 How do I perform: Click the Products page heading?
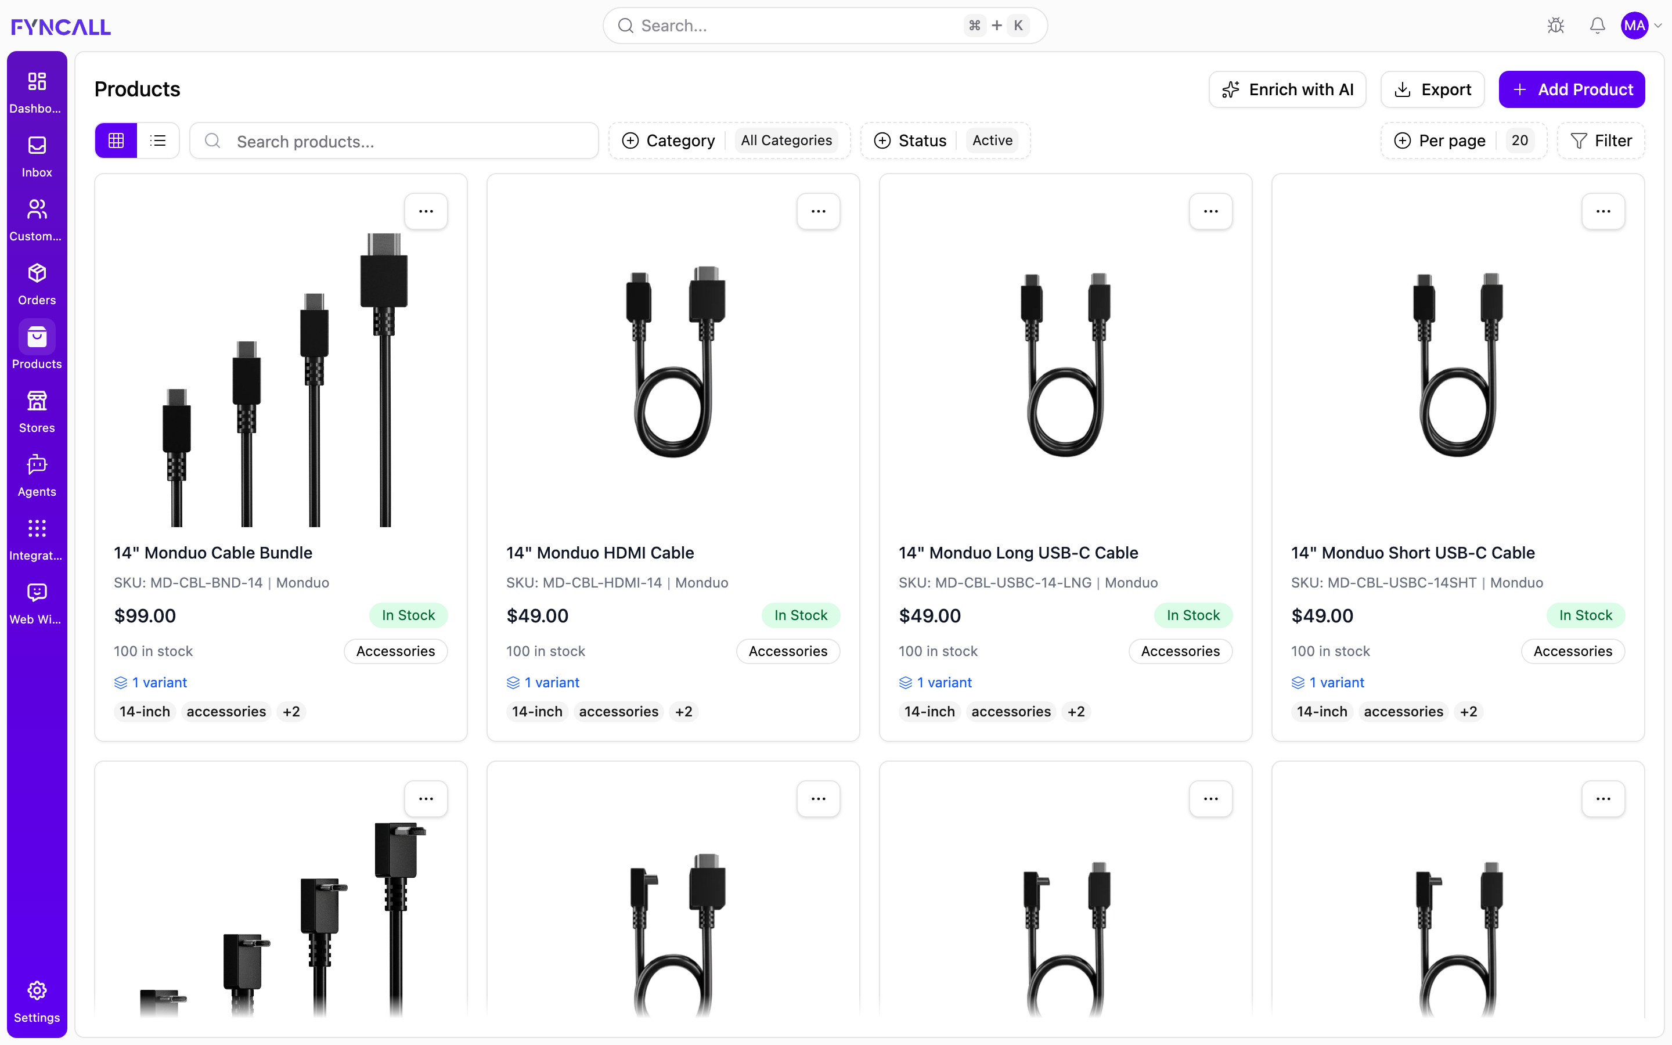[137, 89]
